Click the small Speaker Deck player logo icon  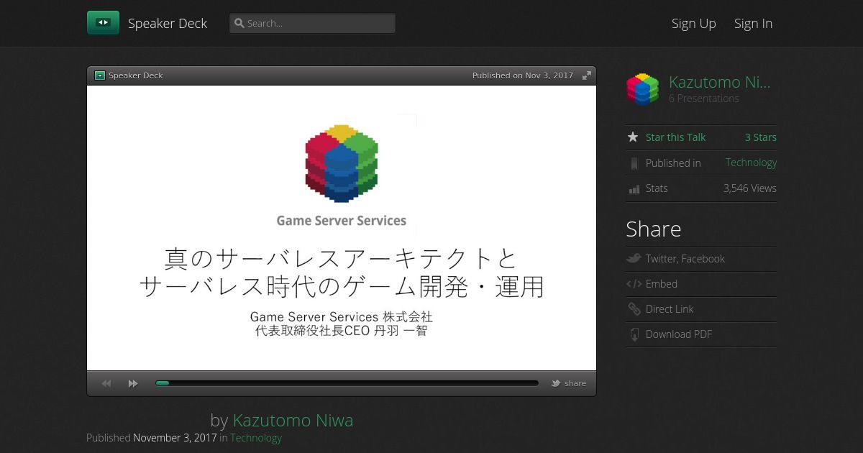tap(100, 75)
